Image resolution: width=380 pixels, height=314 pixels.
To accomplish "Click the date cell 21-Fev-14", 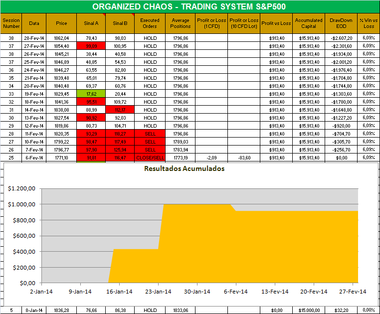I will (x=34, y=78).
